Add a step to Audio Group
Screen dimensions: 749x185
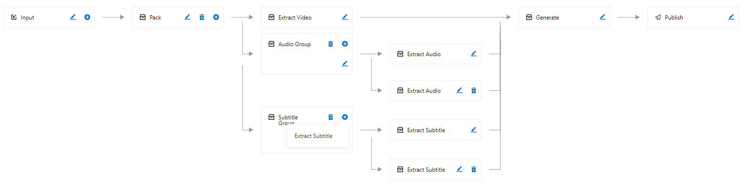pyautogui.click(x=345, y=44)
